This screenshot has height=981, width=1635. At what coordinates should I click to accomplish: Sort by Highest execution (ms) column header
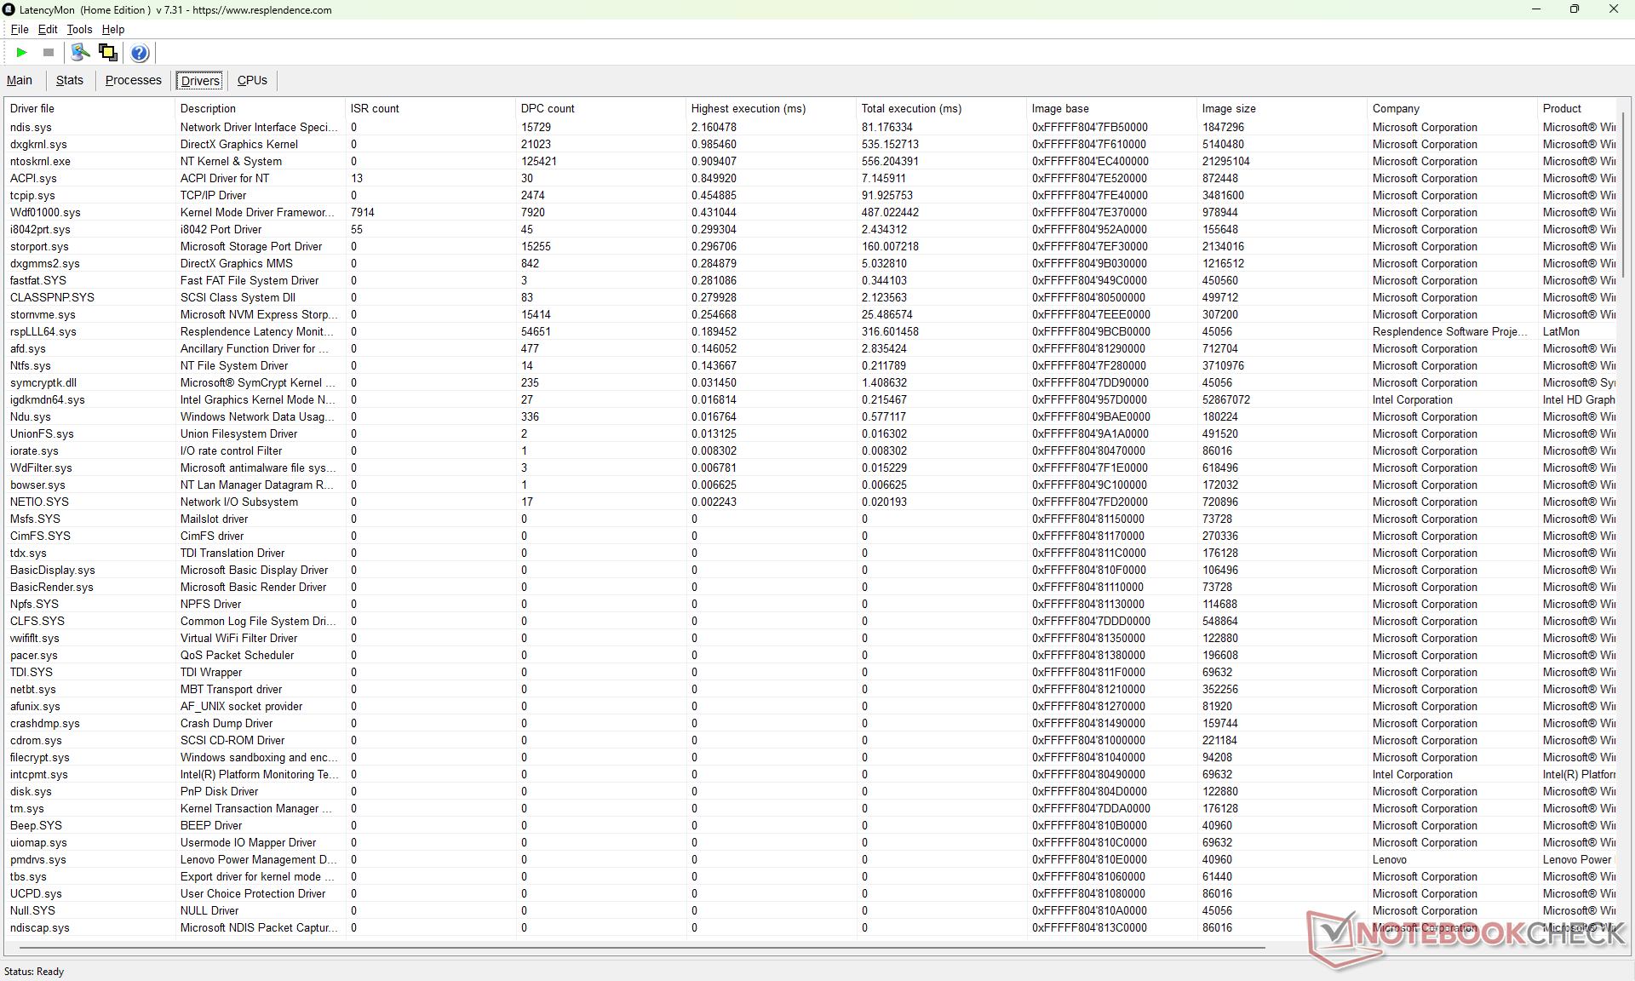748,108
